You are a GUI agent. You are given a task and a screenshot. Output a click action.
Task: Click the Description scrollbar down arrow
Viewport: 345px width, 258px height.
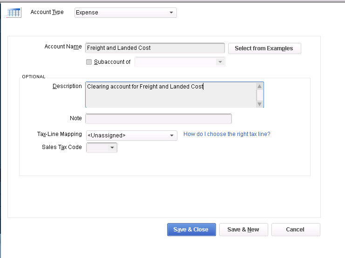pyautogui.click(x=260, y=104)
